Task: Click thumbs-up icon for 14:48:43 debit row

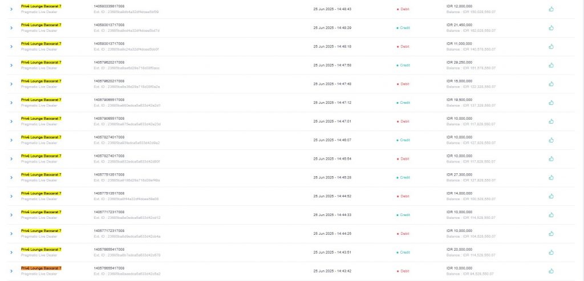Action: click(x=551, y=9)
